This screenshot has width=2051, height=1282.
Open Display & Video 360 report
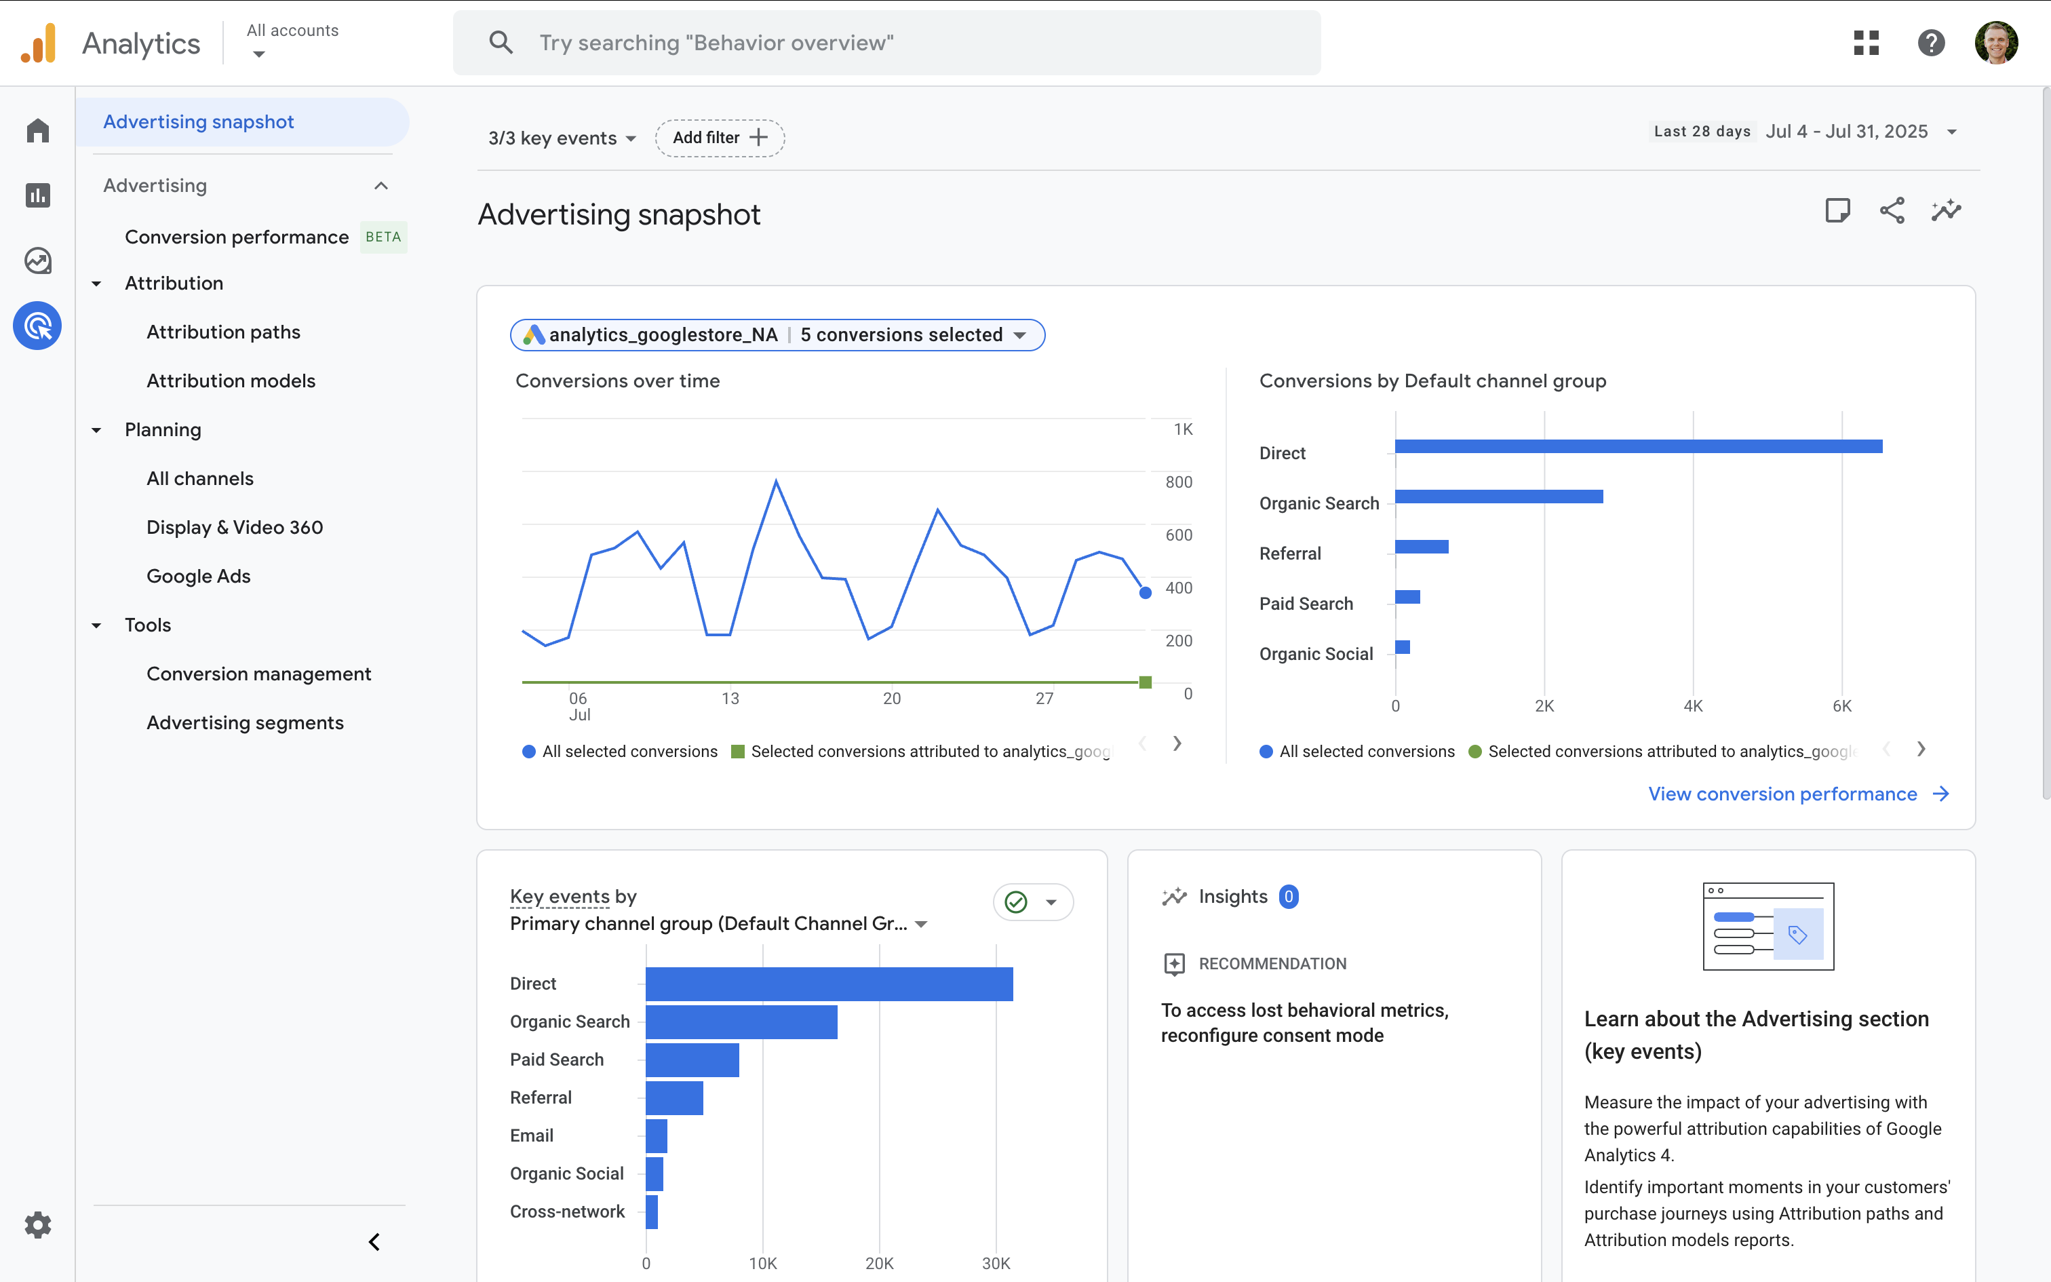(x=235, y=528)
